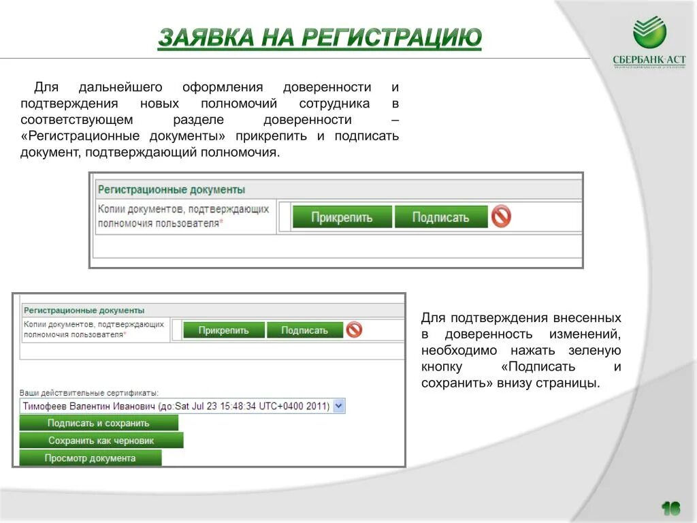The height and width of the screenshot is (523, 697).
Task: Click Сохранить как черновик button
Action: pyautogui.click(x=101, y=441)
